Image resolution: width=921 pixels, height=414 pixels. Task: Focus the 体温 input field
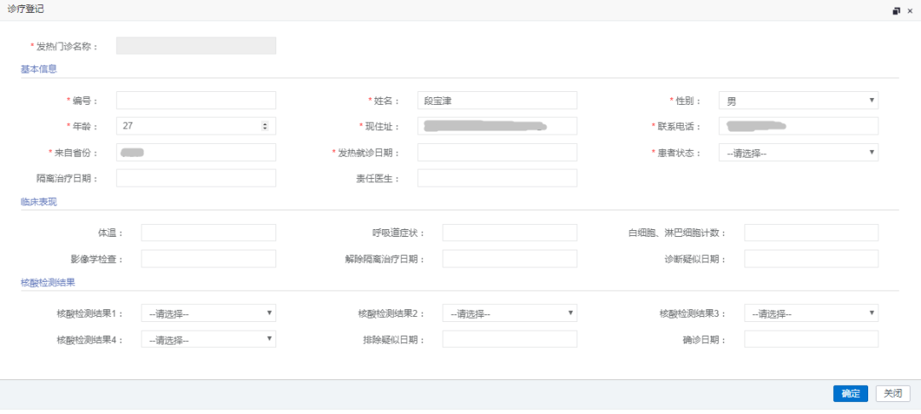tap(208, 233)
